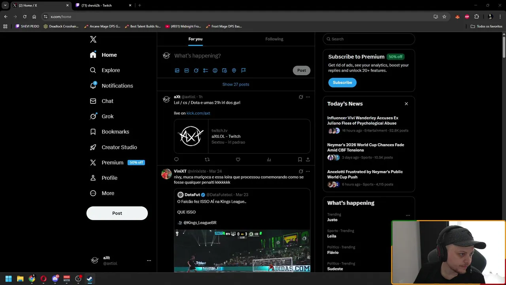Open account menu dots next to aXt @axtlol
This screenshot has height=285, width=506.
coord(149,260)
